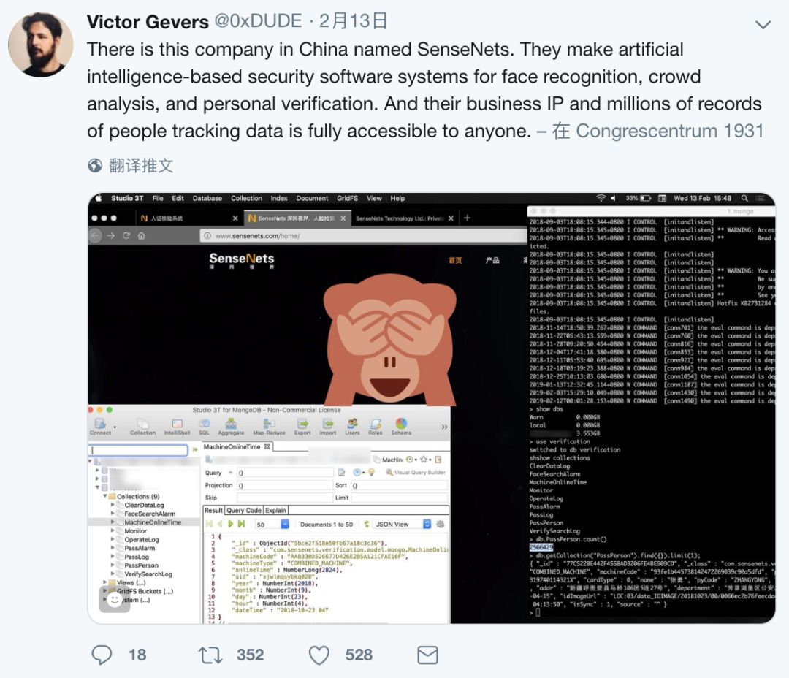
Task: Open the Congrescentrum 1931 location link
Action: click(x=670, y=131)
